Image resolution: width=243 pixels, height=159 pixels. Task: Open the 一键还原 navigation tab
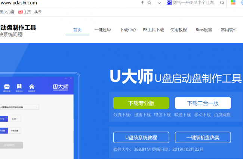point(103,30)
